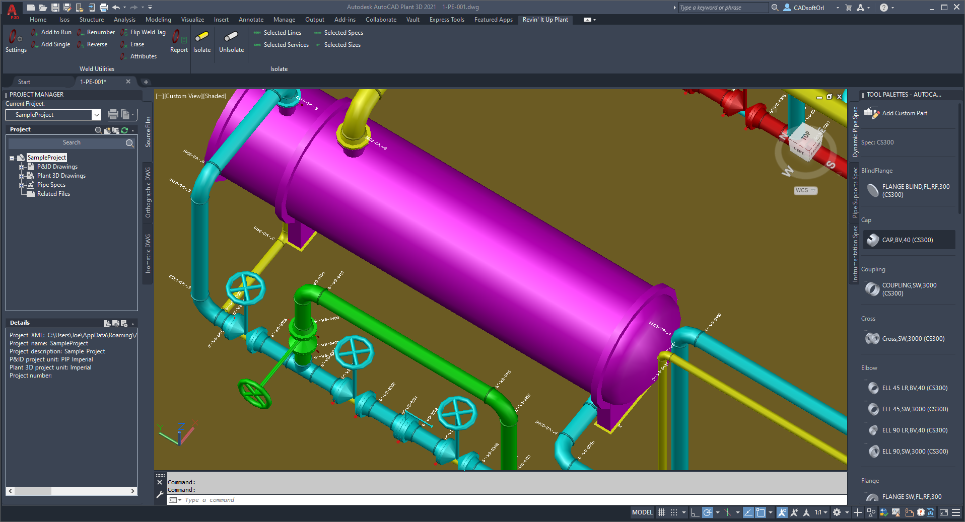Run the Renumber welds tool
Viewport: 965px width, 522px height.
(x=96, y=32)
